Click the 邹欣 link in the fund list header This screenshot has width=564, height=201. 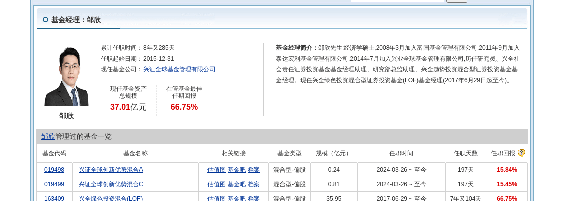48,136
